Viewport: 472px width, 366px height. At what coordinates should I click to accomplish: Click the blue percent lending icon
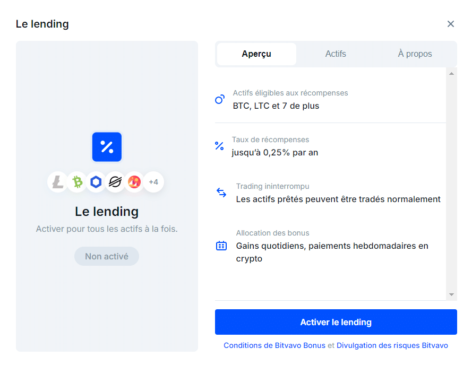click(107, 147)
